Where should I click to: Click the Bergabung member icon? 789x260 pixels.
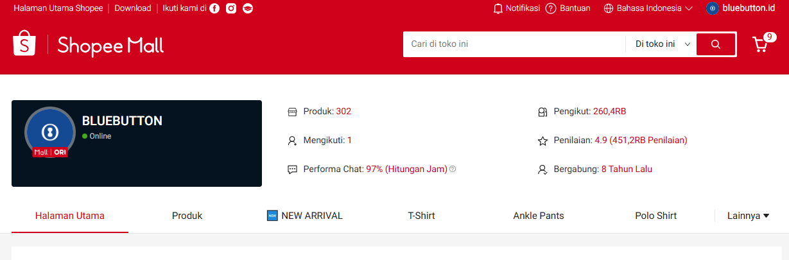(542, 169)
